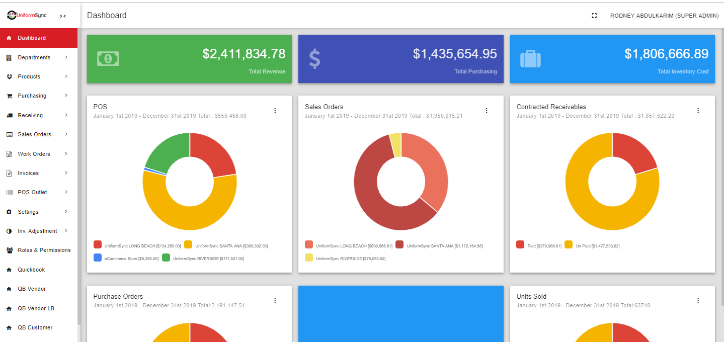The image size is (724, 342).
Task: Click the red Paid legend swatch
Action: [x=520, y=245]
